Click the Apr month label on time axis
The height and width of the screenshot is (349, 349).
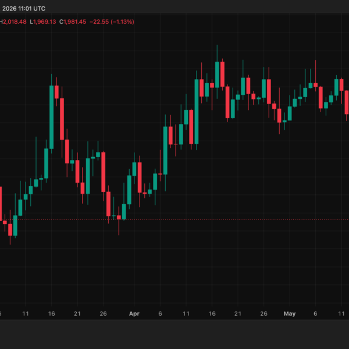(134, 314)
